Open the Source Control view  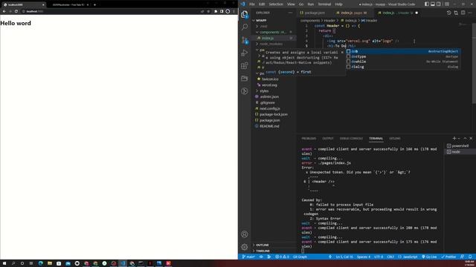245,40
